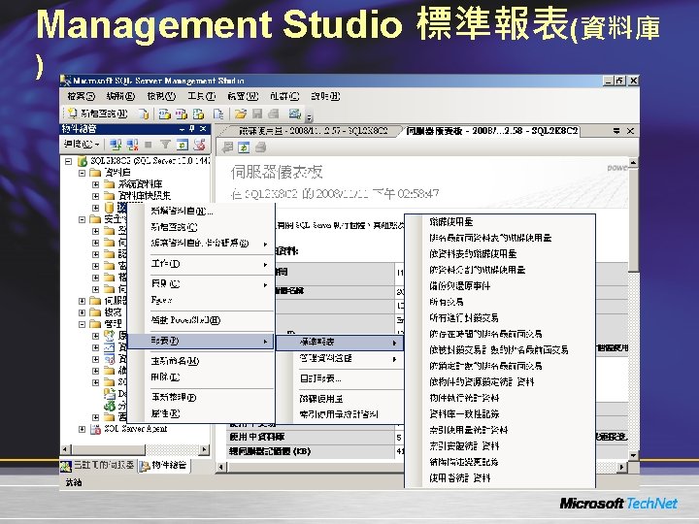Open the Object Explorer window position dropdown

pyautogui.click(x=182, y=129)
